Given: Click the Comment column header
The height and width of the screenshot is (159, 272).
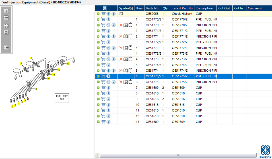Looking at the screenshot, I should tap(259, 8).
